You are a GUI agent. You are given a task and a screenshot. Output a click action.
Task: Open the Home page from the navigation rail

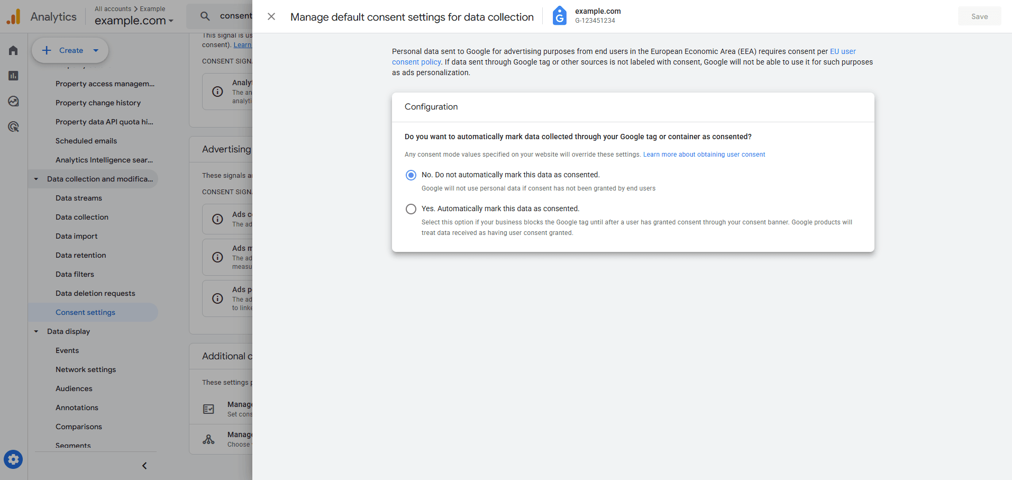click(13, 50)
